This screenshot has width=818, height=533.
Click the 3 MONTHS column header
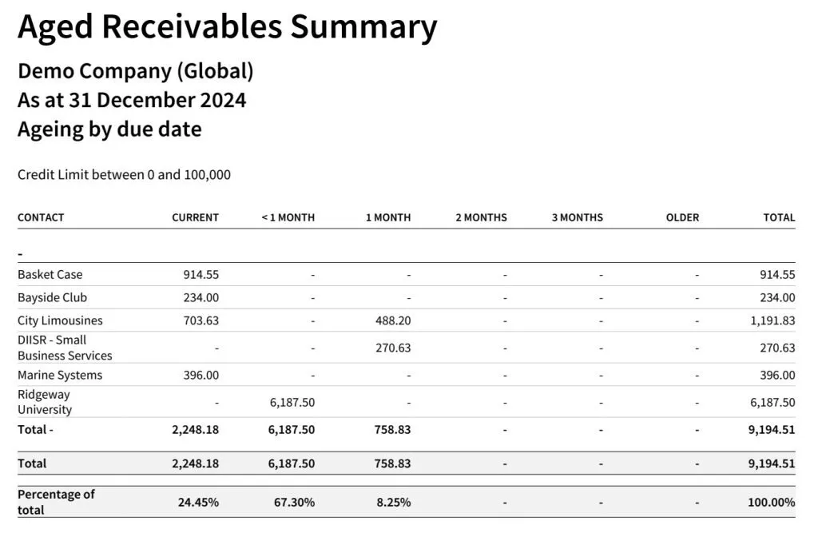[x=577, y=217]
